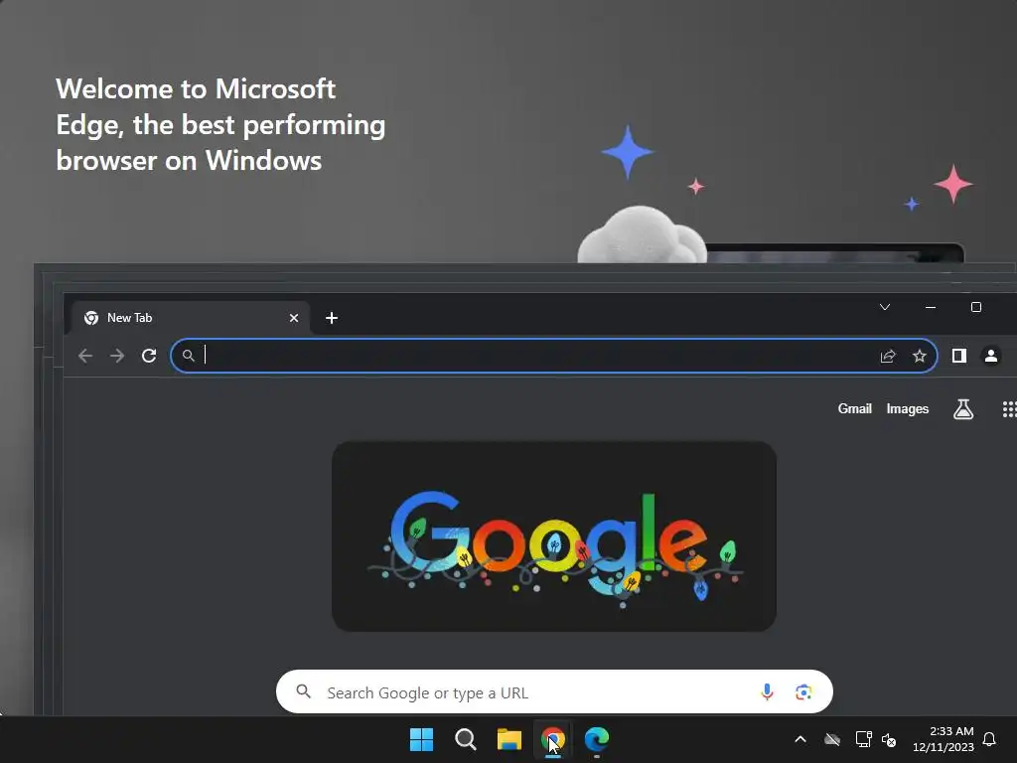Open Chrome's side panel
Viewport: 1017px width, 763px height.
point(959,356)
